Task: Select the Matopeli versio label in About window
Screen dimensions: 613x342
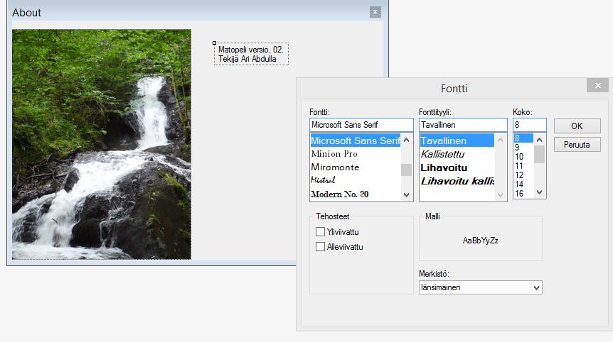Action: pos(251,54)
